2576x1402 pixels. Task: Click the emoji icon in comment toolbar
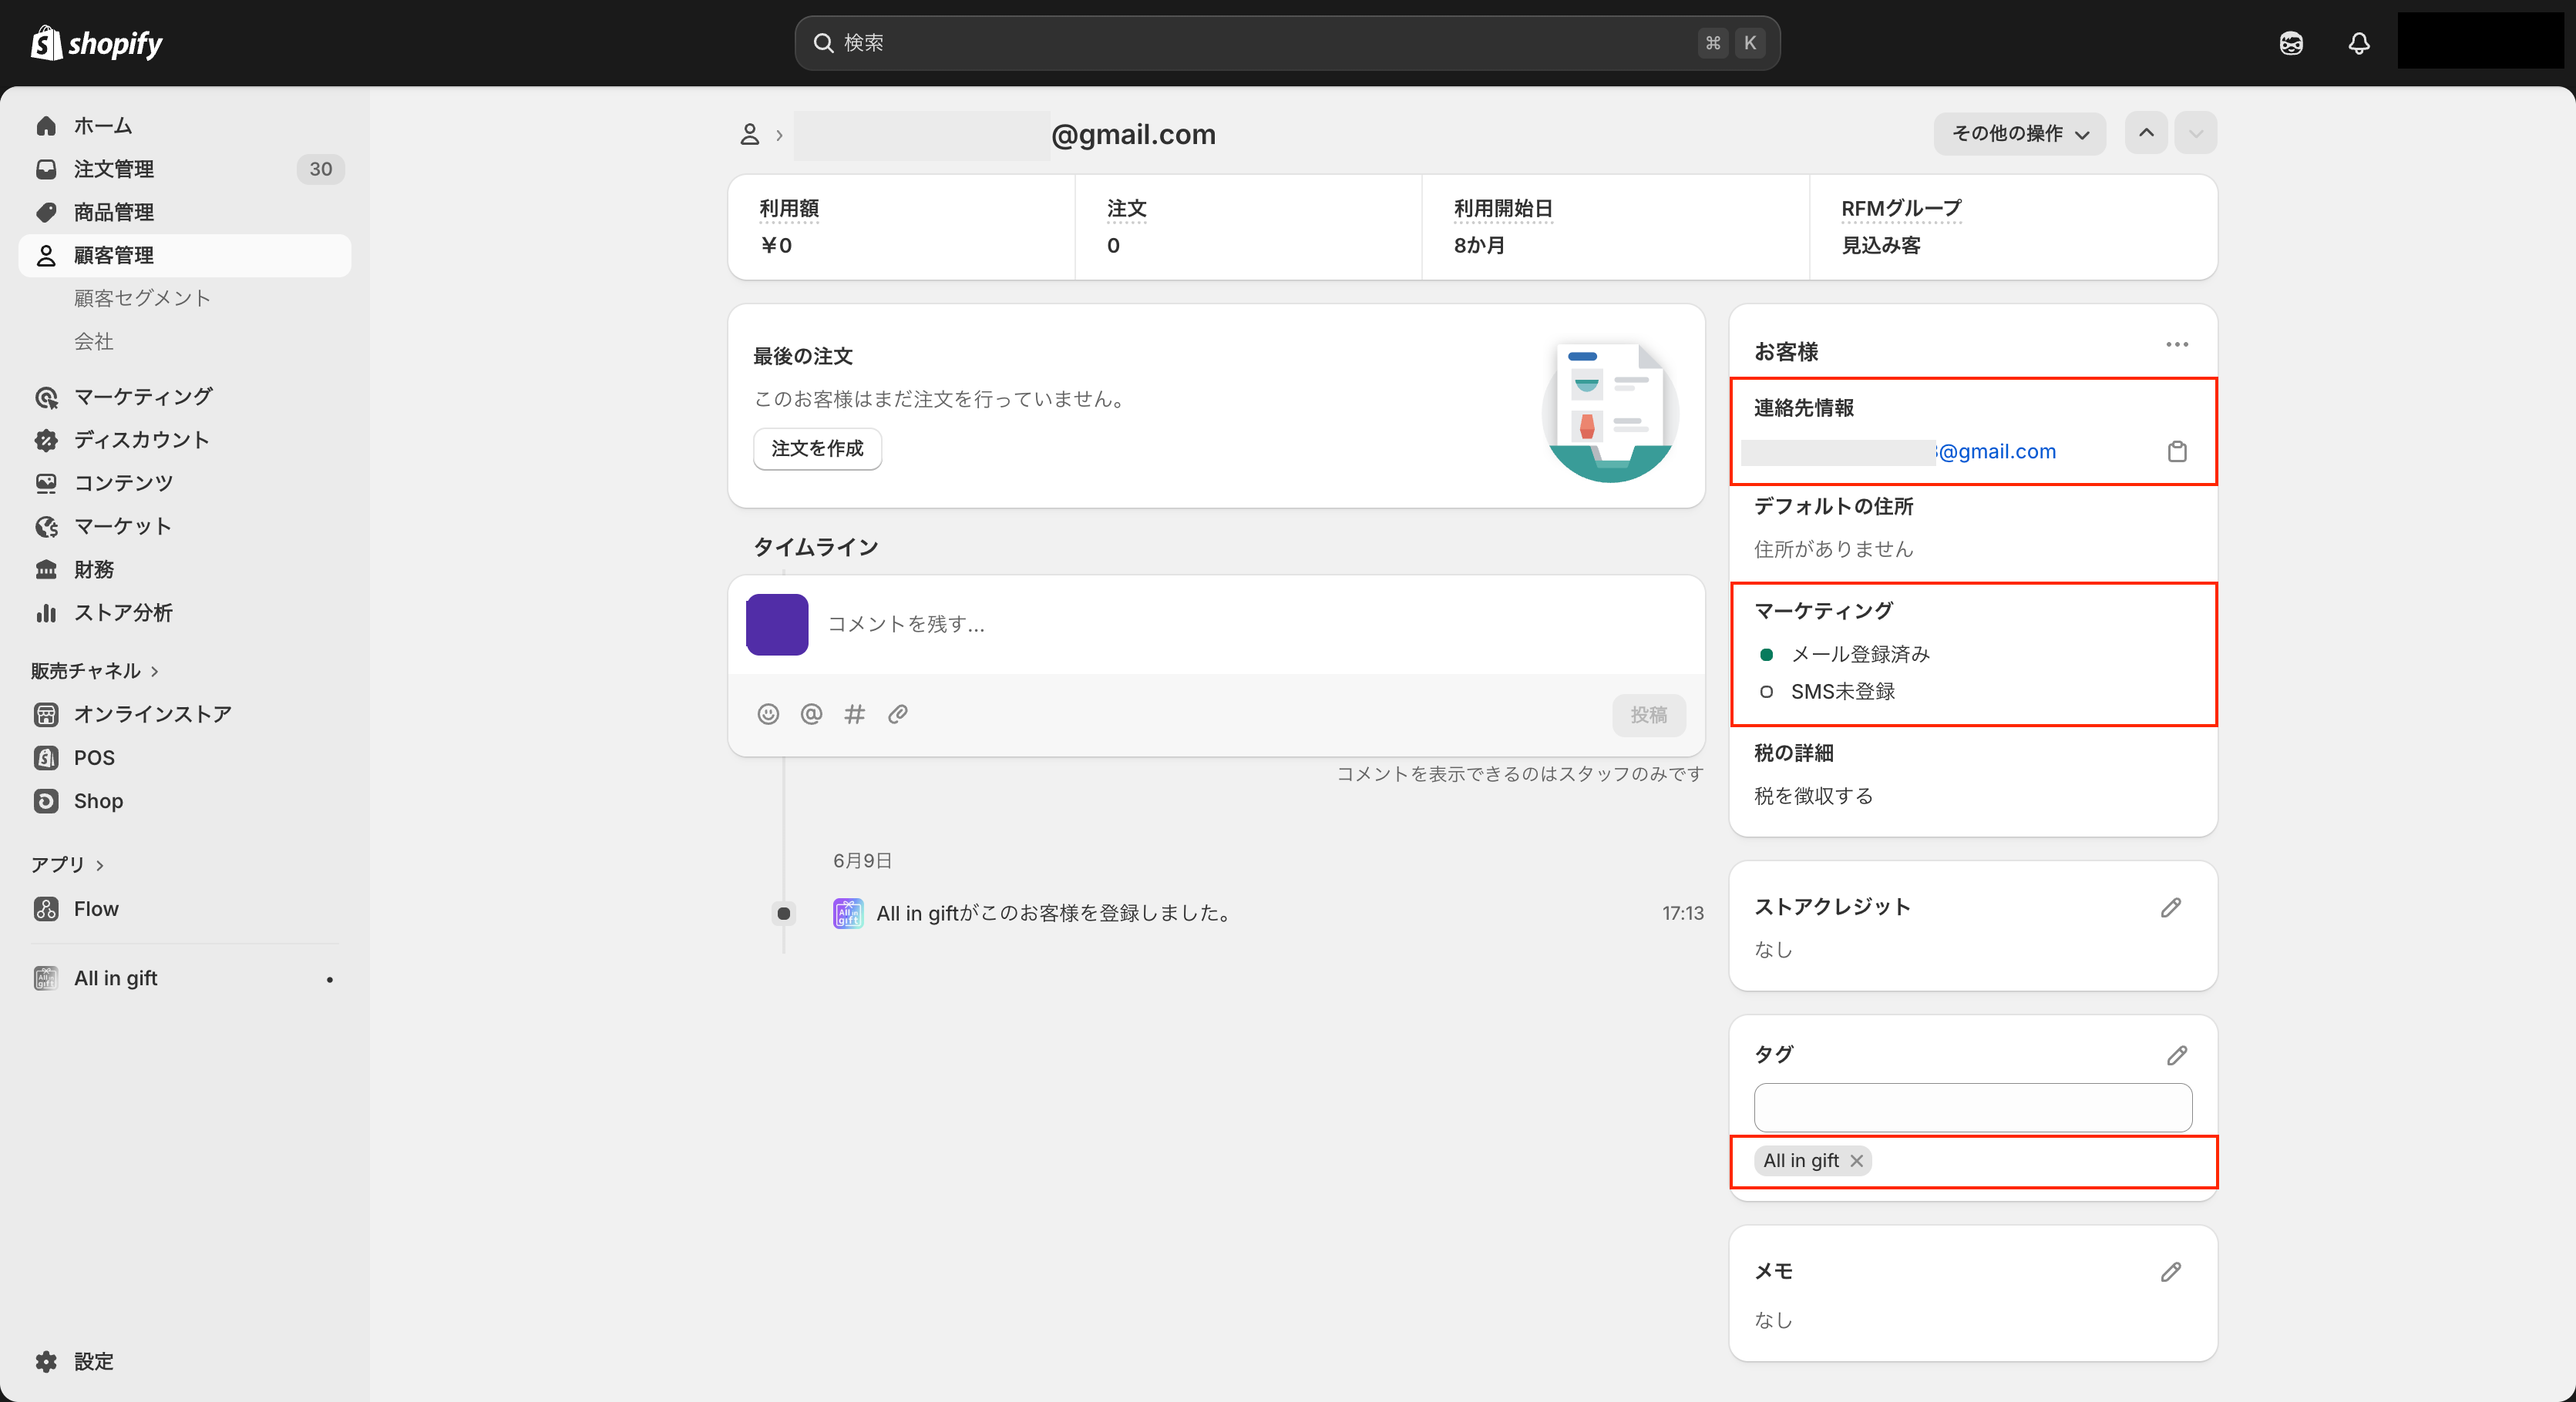(x=768, y=713)
